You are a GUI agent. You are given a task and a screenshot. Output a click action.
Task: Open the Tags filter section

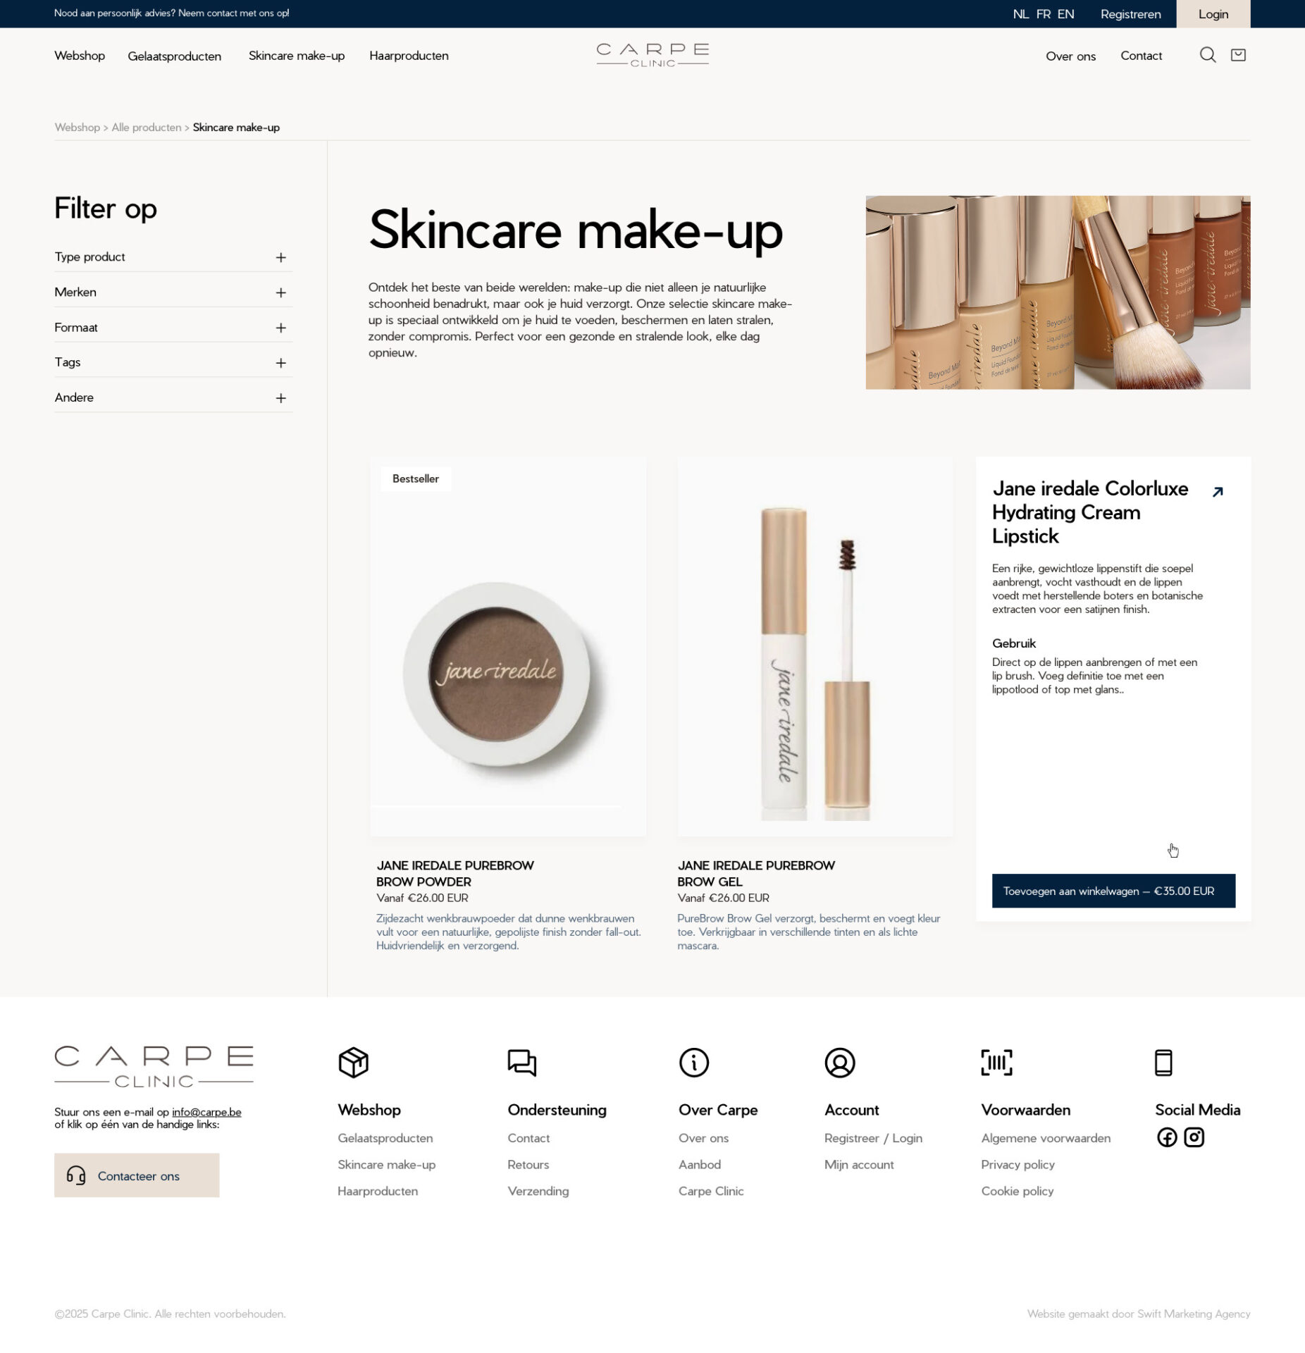280,364
